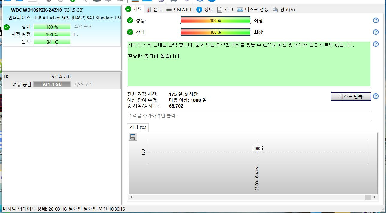Click the question mark beside the health status box
The height and width of the screenshot is (213, 386).
tap(376, 44)
